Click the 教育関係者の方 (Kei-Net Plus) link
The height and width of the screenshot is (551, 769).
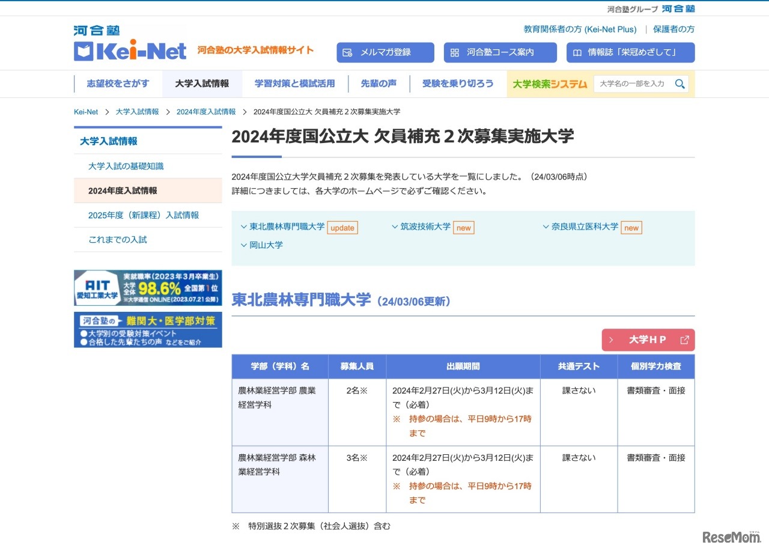[x=580, y=29]
